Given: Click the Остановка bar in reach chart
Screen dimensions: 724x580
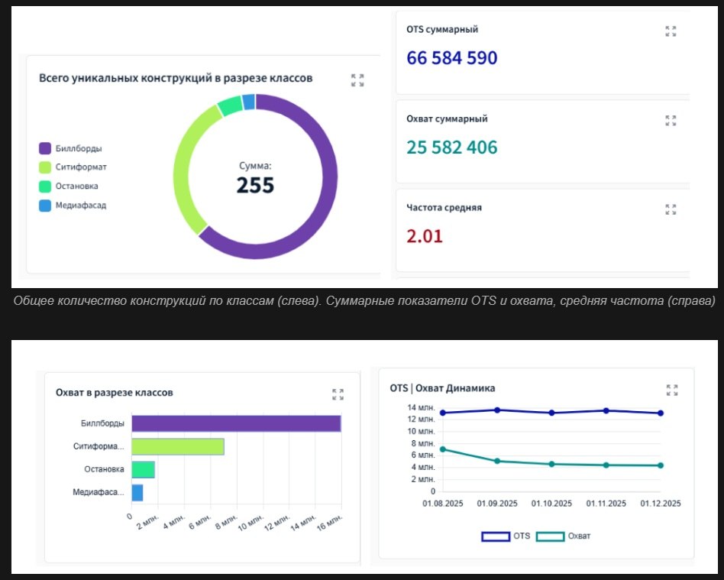Looking at the screenshot, I should (x=143, y=469).
